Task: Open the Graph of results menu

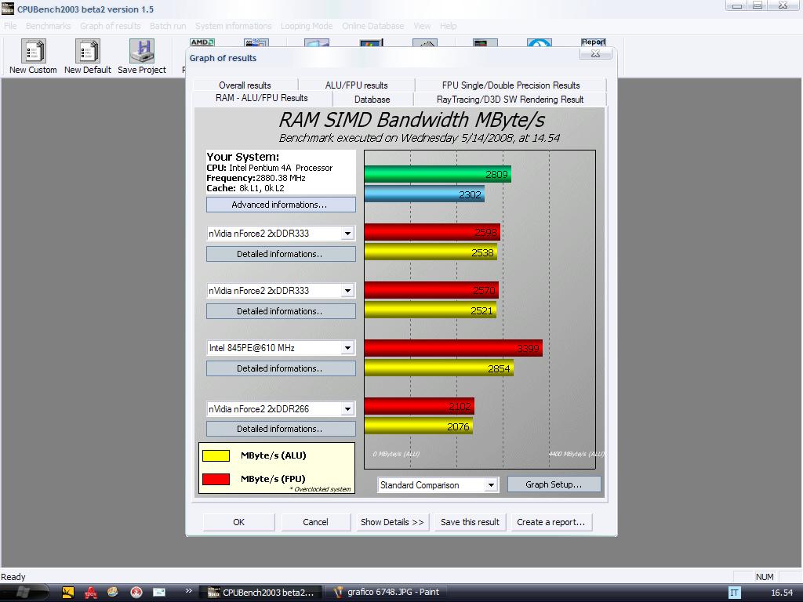Action: pyautogui.click(x=110, y=26)
